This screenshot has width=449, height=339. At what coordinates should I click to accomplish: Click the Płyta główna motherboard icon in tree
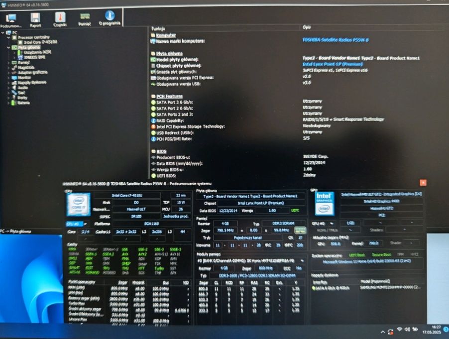click(14, 47)
